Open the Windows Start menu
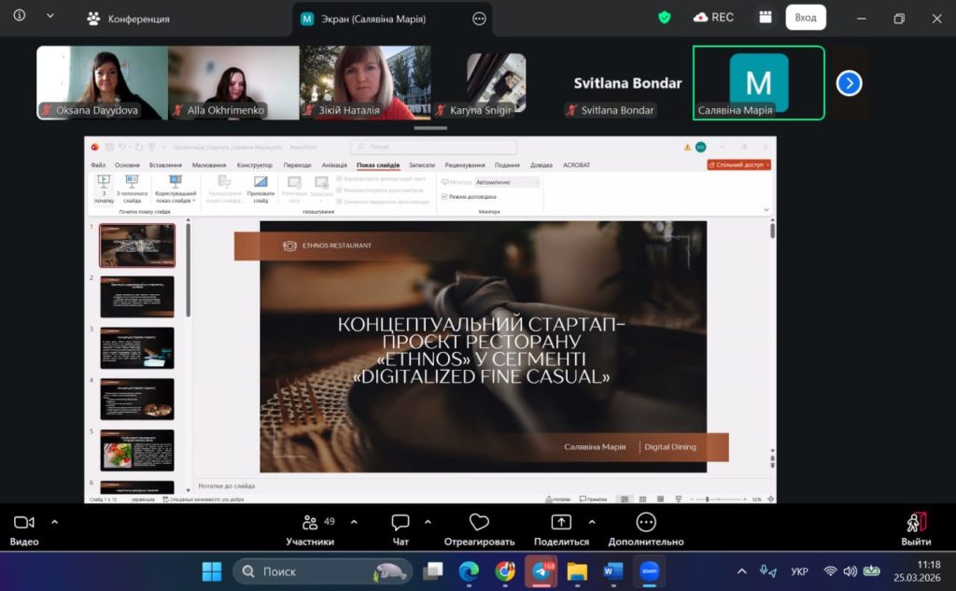 point(212,570)
